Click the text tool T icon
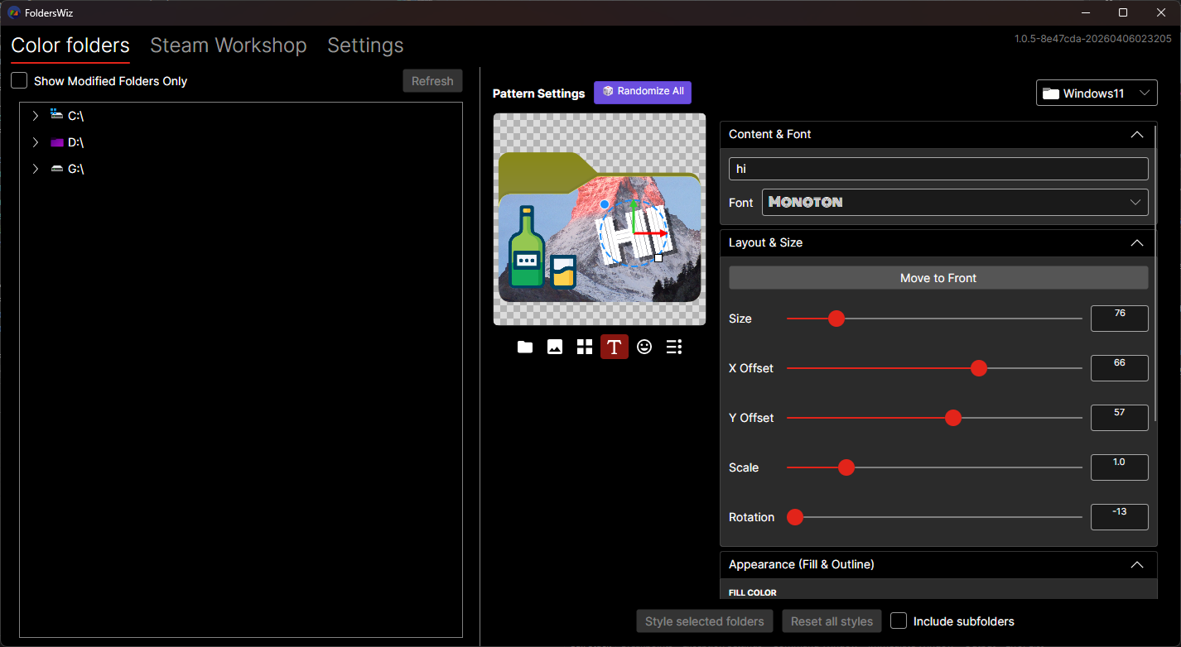1181x647 pixels. pyautogui.click(x=614, y=347)
